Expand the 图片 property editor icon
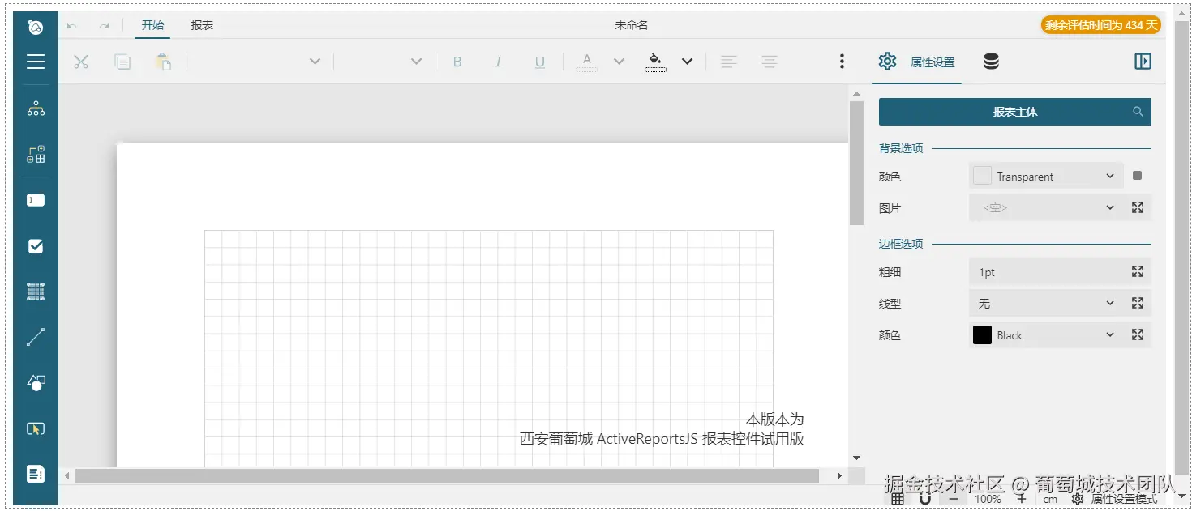Viewport: 1192px width, 511px height. [1138, 207]
